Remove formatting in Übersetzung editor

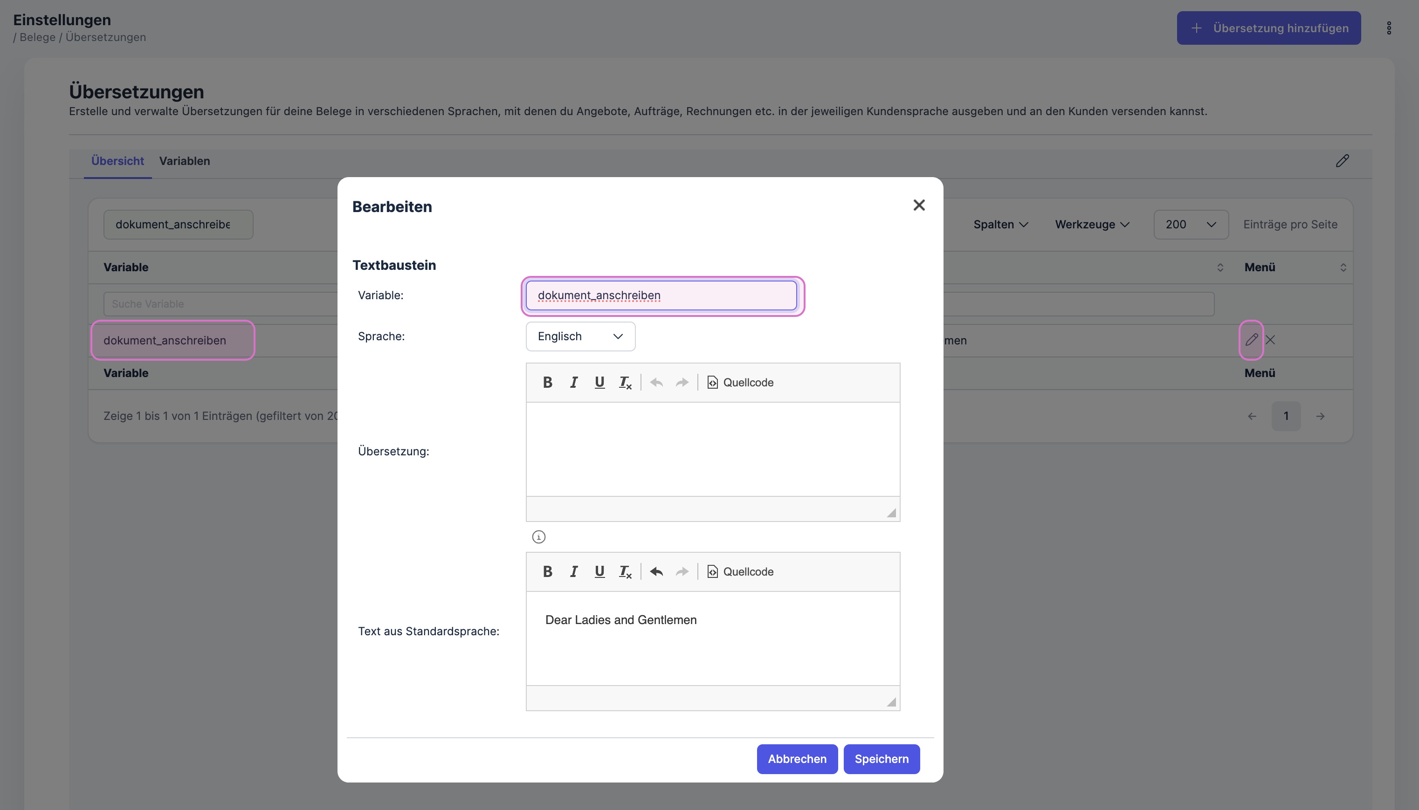(625, 382)
